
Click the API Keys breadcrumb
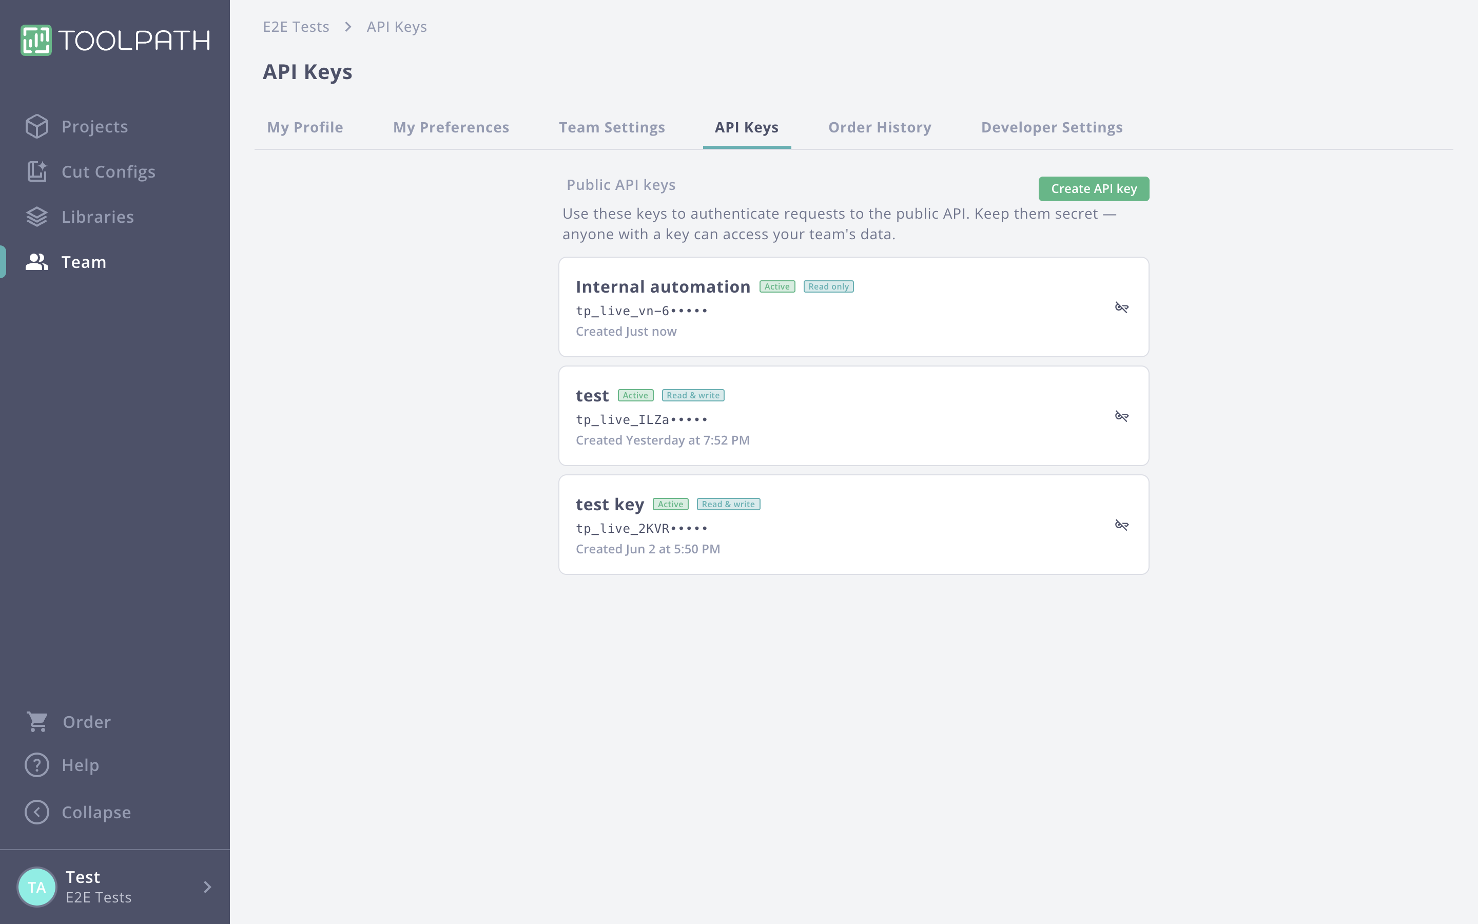396,27
